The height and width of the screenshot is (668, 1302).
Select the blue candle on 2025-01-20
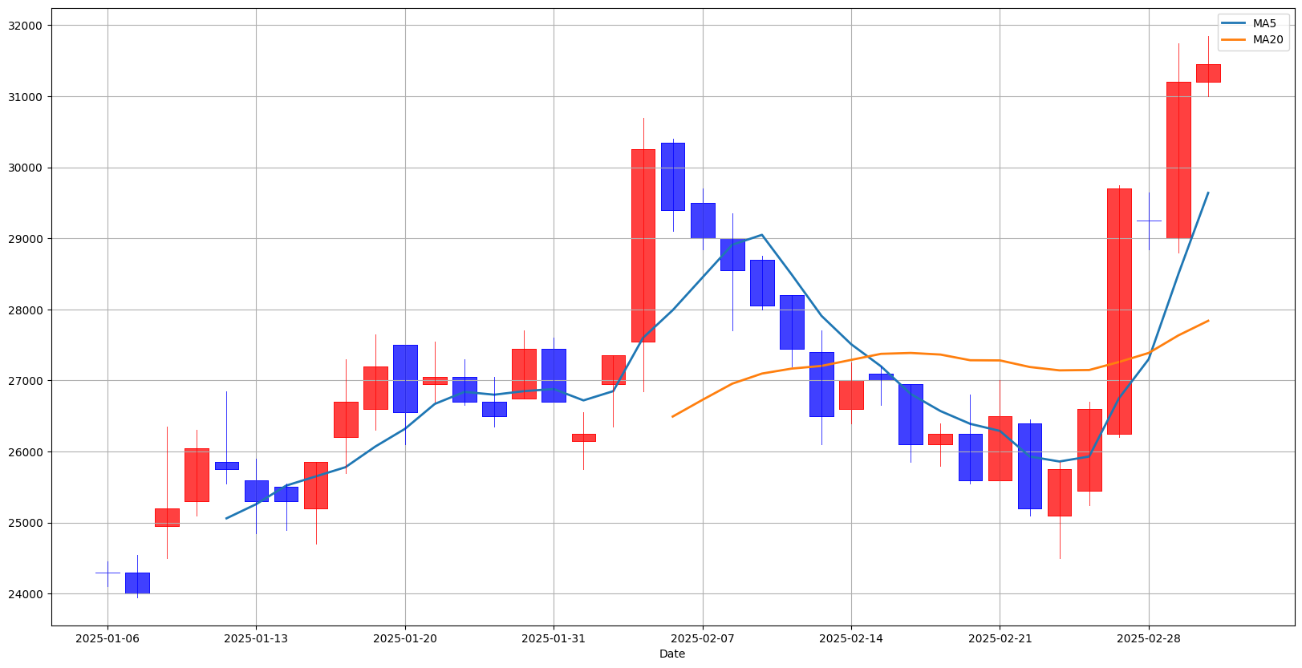405,379
